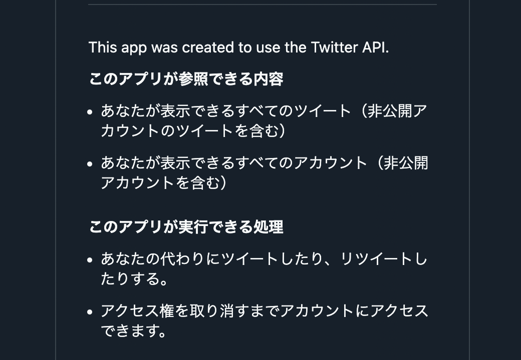Click the horizontal divider line above the description

(x=263, y=4)
